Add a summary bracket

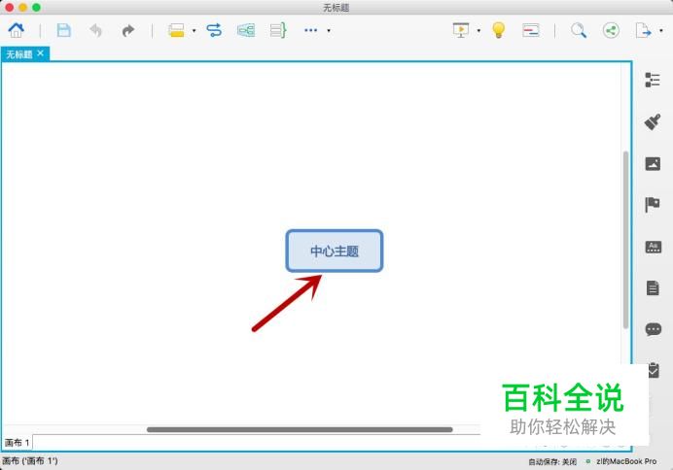click(x=278, y=30)
